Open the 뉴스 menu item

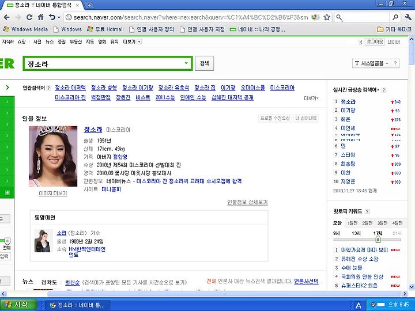[50, 42]
